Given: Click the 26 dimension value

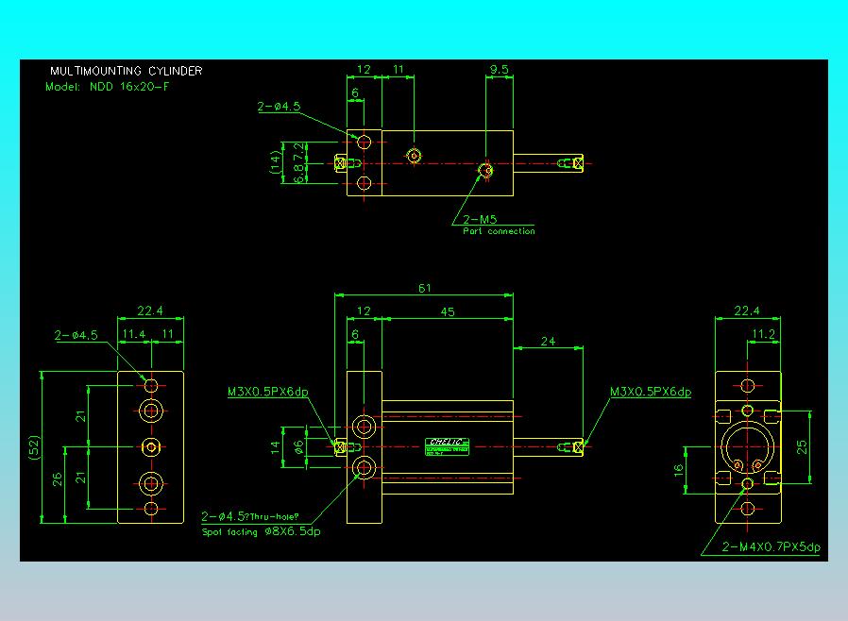Looking at the screenshot, I should [x=58, y=479].
